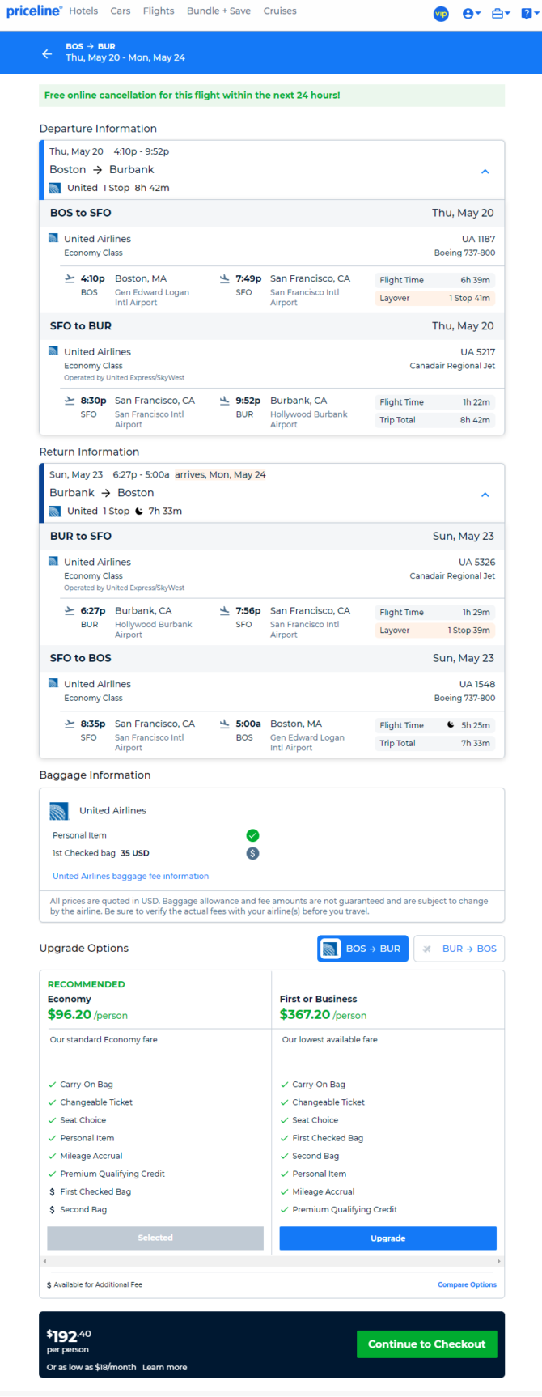Click the UA 1548 flight number

[477, 684]
